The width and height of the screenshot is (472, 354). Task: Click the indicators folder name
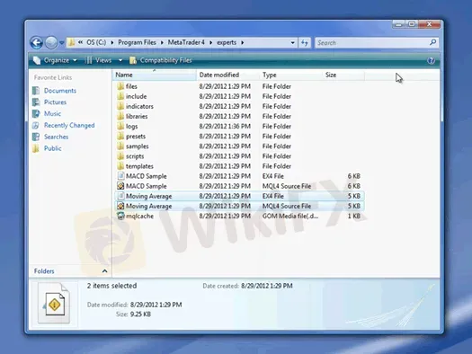coord(139,106)
